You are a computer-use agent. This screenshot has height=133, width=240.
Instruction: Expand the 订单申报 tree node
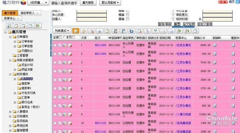(15, 42)
